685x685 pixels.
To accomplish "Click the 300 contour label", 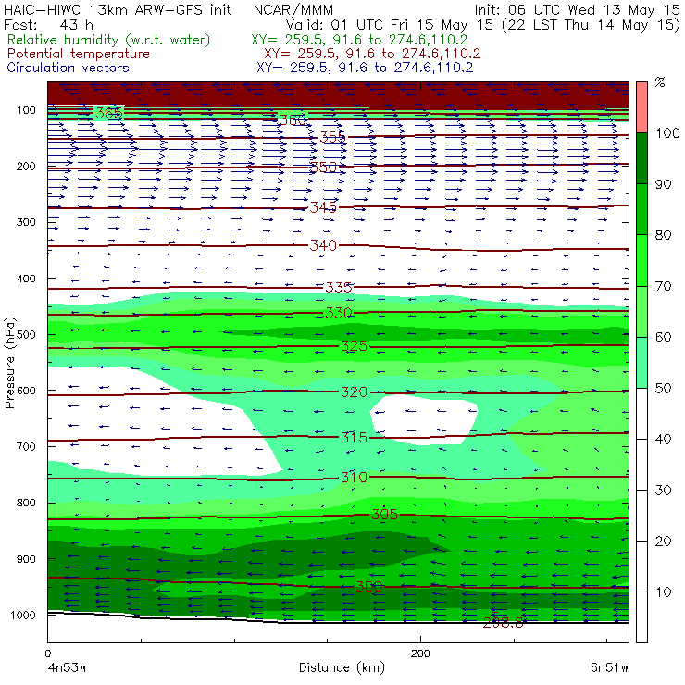I will (369, 586).
